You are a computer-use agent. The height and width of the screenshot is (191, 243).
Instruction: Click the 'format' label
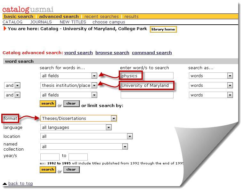click(x=10, y=119)
